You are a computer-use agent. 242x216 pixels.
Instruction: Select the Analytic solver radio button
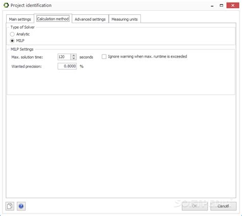coord(12,34)
